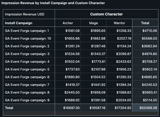Click the Warrior column header

[119, 23]
